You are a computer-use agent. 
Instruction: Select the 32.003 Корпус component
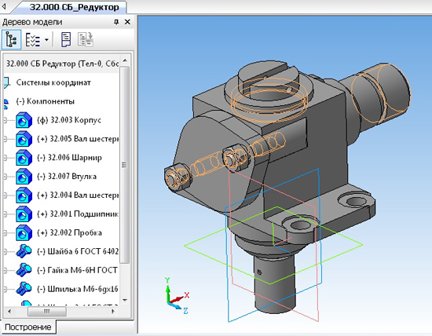pyautogui.click(x=69, y=120)
